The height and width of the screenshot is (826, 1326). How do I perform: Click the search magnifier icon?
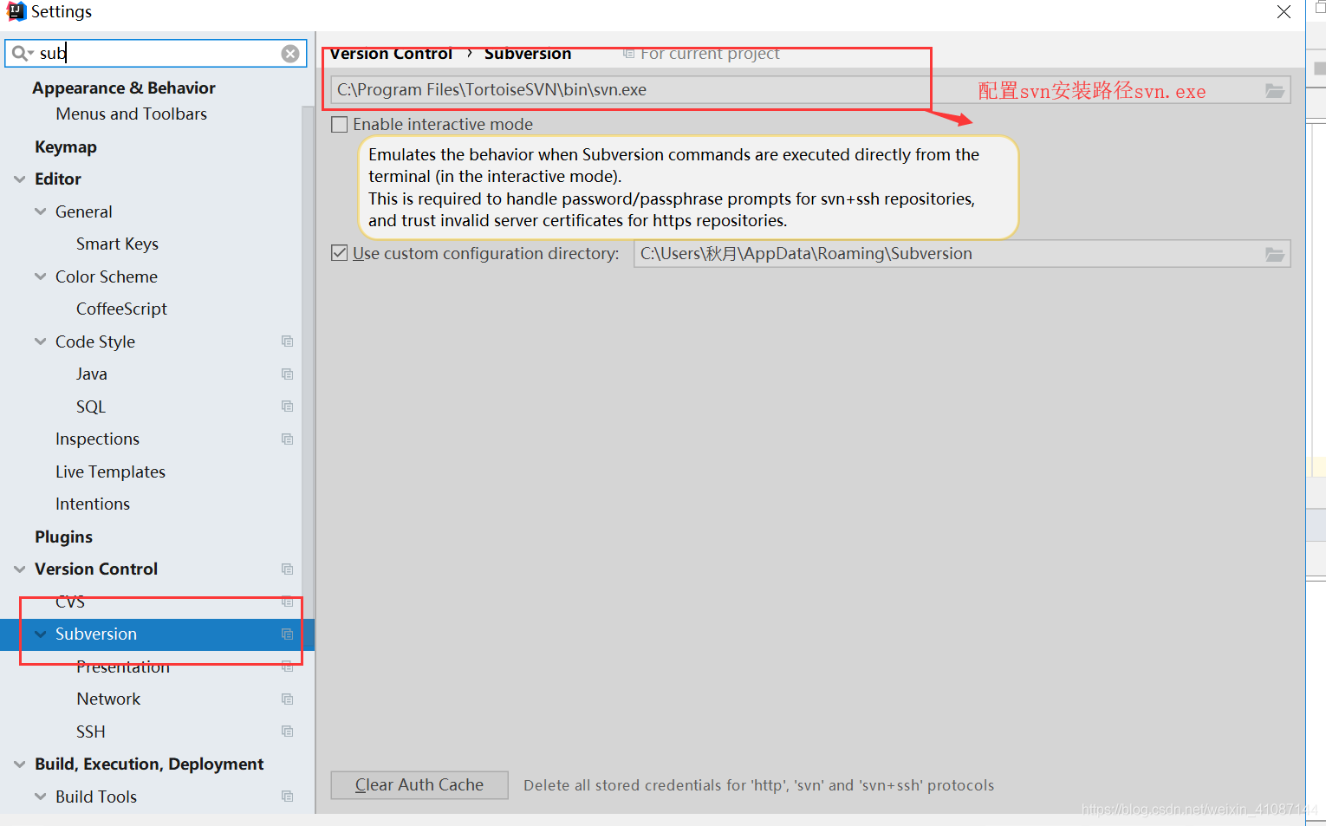[x=22, y=54]
